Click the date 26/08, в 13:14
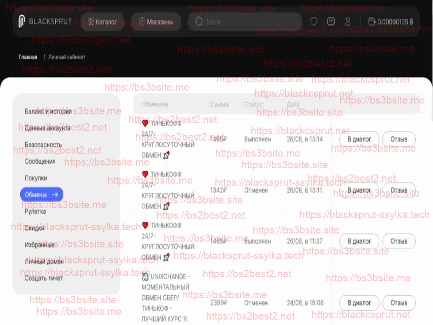433x325 pixels. pyautogui.click(x=305, y=139)
